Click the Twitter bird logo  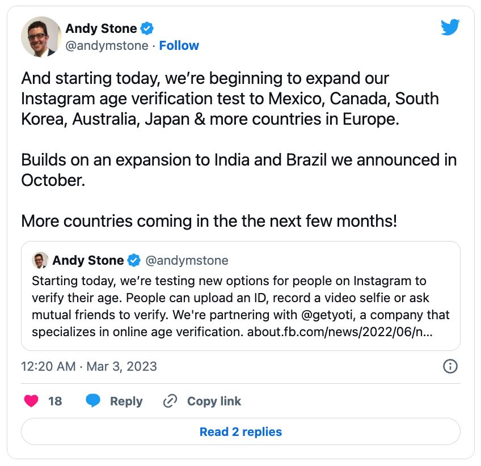(x=450, y=27)
